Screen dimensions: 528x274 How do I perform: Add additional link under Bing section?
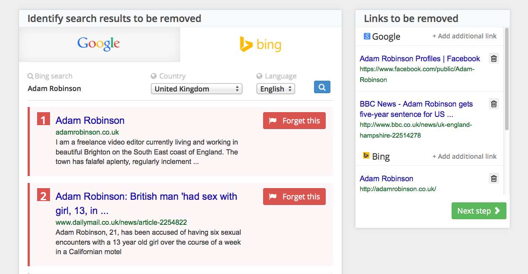465,157
